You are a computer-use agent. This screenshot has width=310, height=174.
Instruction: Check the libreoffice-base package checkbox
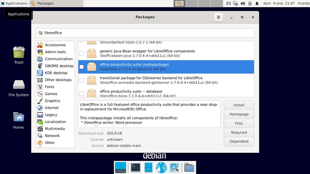tap(82, 94)
